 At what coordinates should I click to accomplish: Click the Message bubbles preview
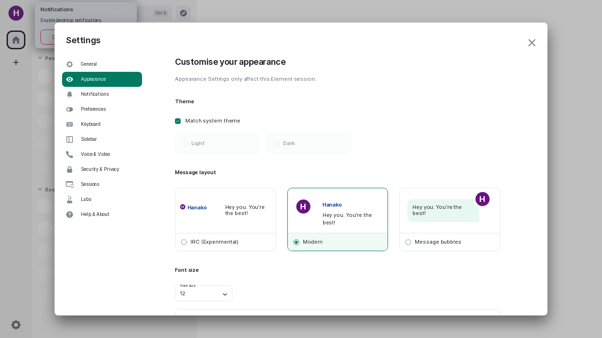[450, 211]
